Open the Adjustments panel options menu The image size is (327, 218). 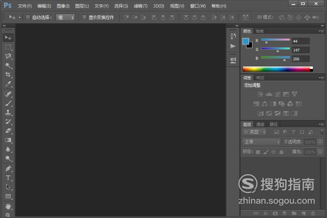click(321, 78)
